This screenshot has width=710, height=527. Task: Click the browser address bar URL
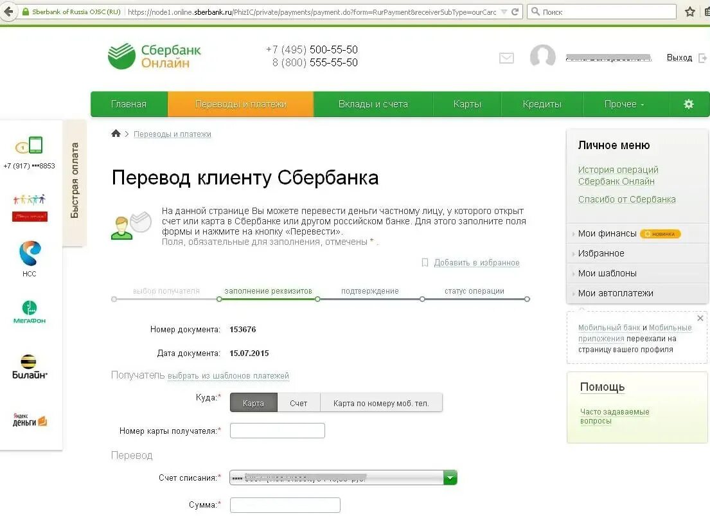click(x=312, y=12)
